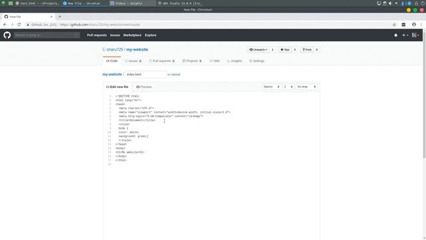Viewport: 426px width, 240px height.
Task: Bookmark this page with the star icon
Action: coord(394,25)
